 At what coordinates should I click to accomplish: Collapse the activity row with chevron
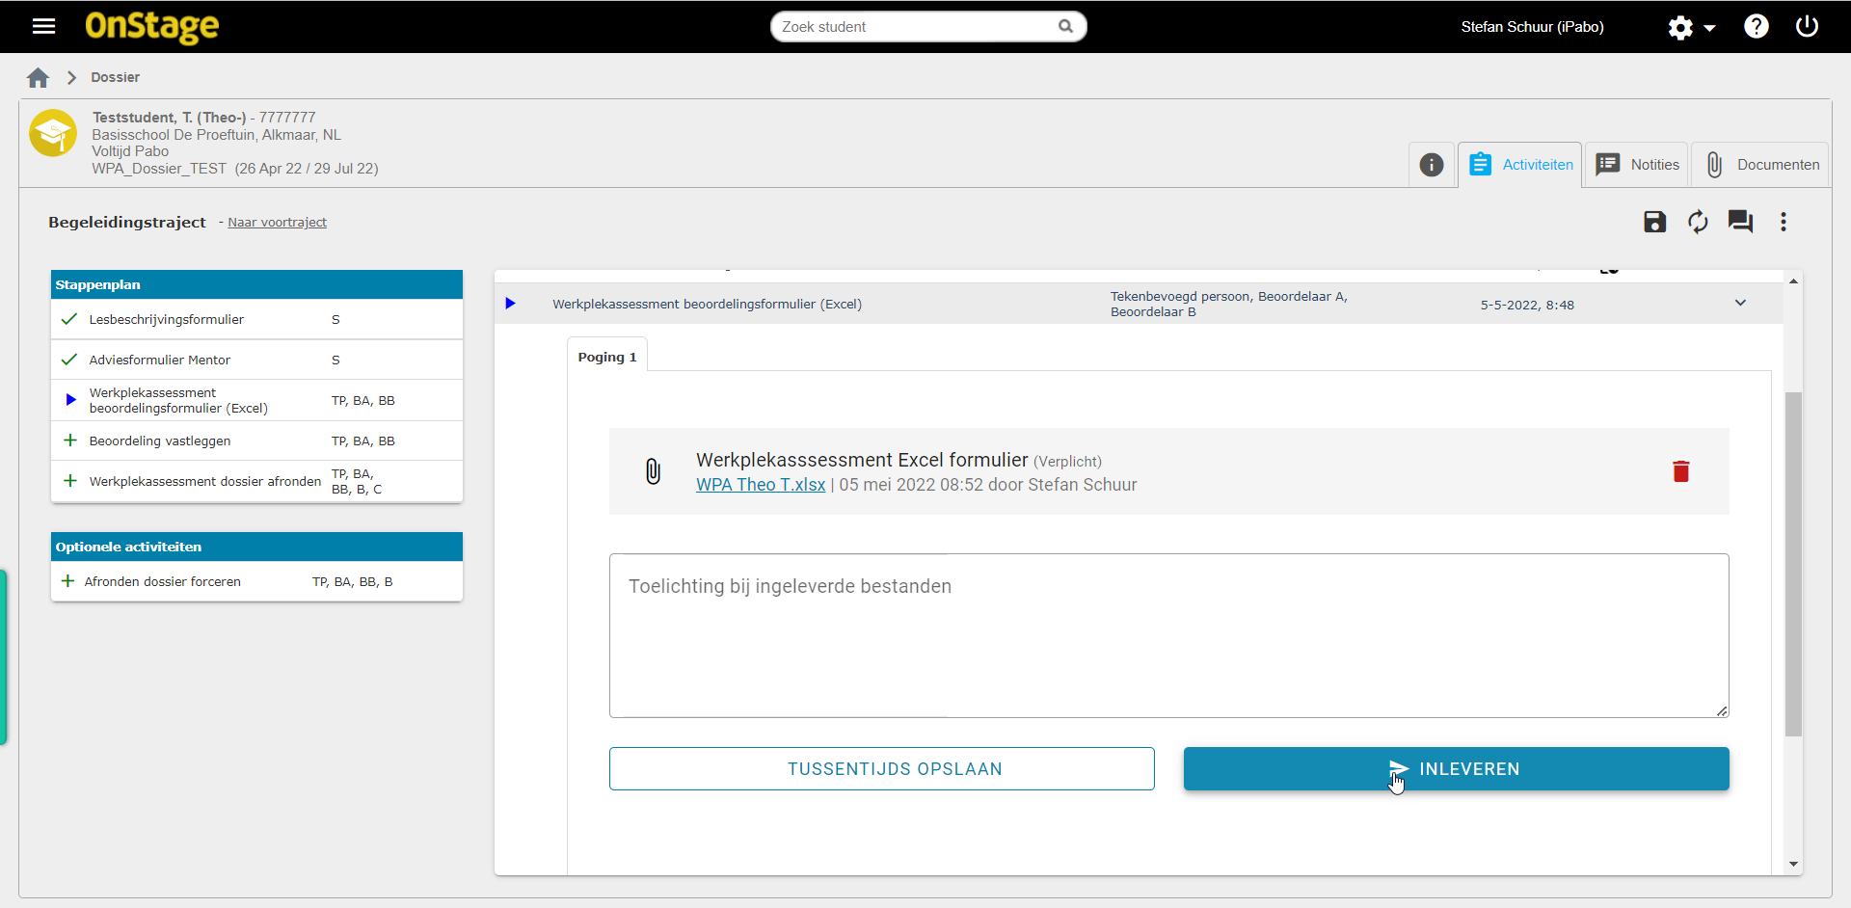(1740, 303)
